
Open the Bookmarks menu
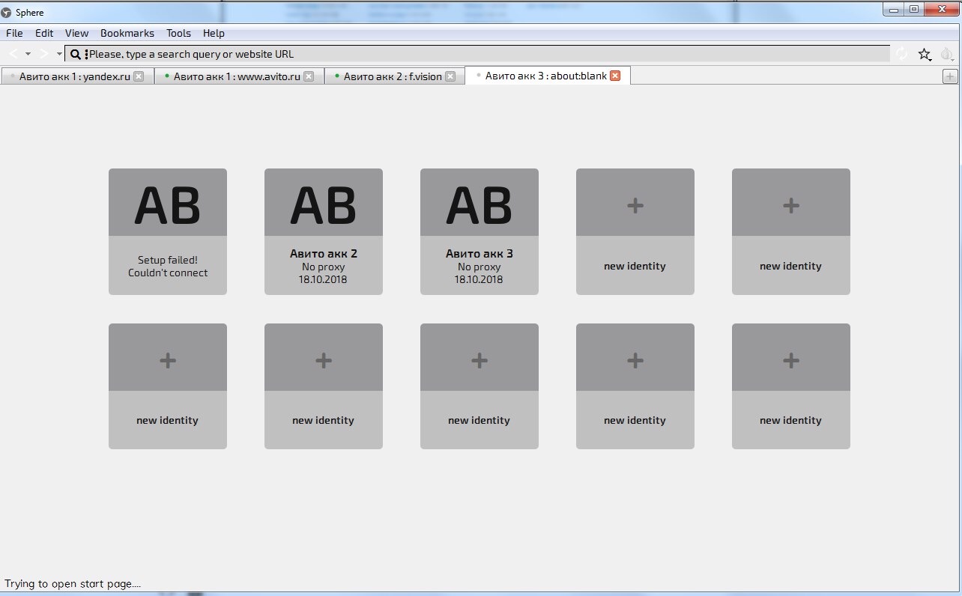(127, 33)
